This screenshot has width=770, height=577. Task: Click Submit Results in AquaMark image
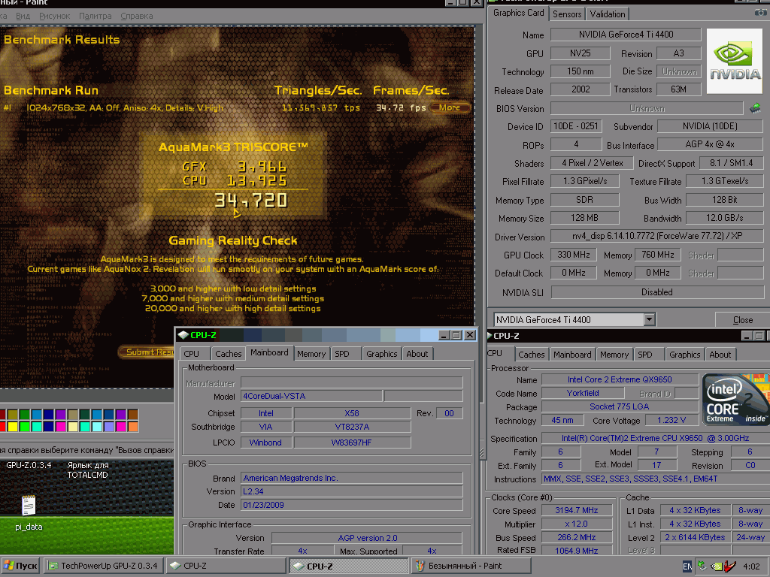[147, 352]
